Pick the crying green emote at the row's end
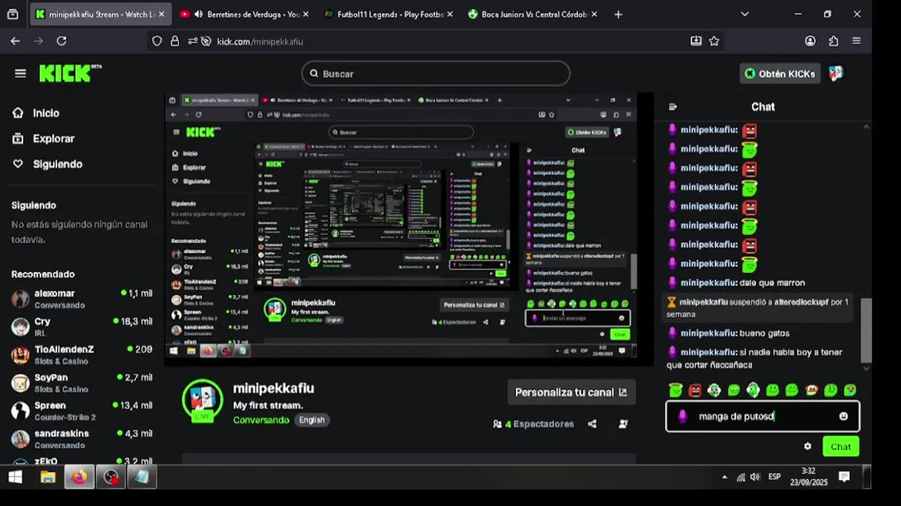 (850, 389)
